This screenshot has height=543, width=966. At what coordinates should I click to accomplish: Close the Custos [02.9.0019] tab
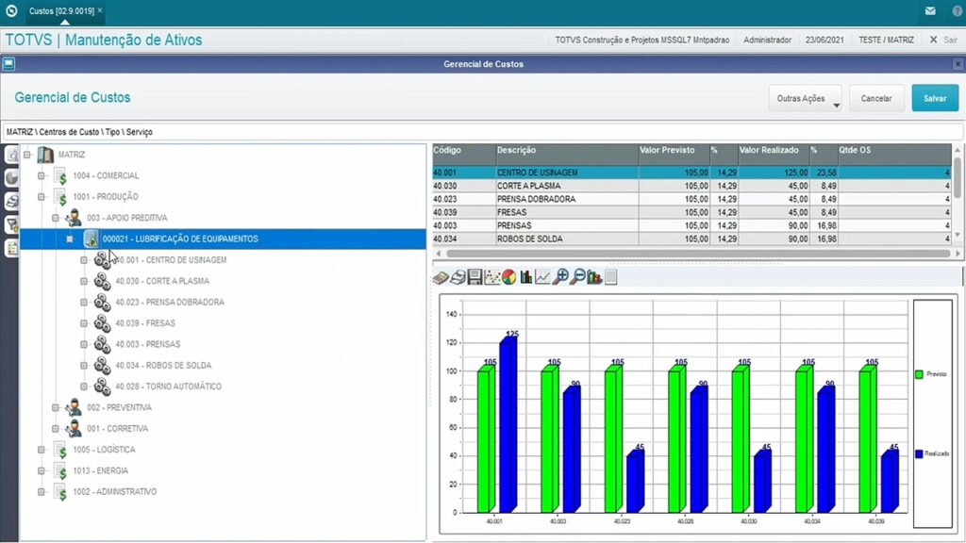tap(100, 10)
